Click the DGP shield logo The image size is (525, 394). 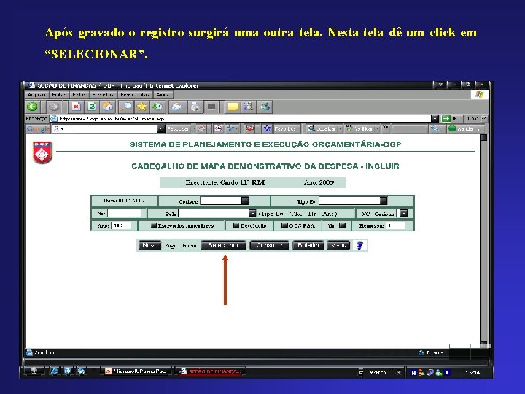point(42,152)
